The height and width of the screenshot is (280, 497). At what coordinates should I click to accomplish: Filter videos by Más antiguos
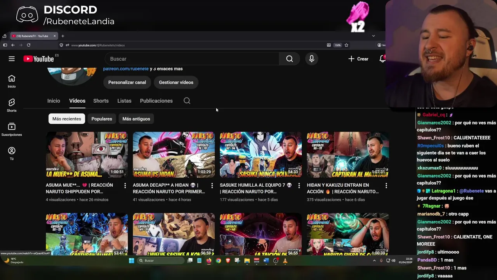coord(136,119)
